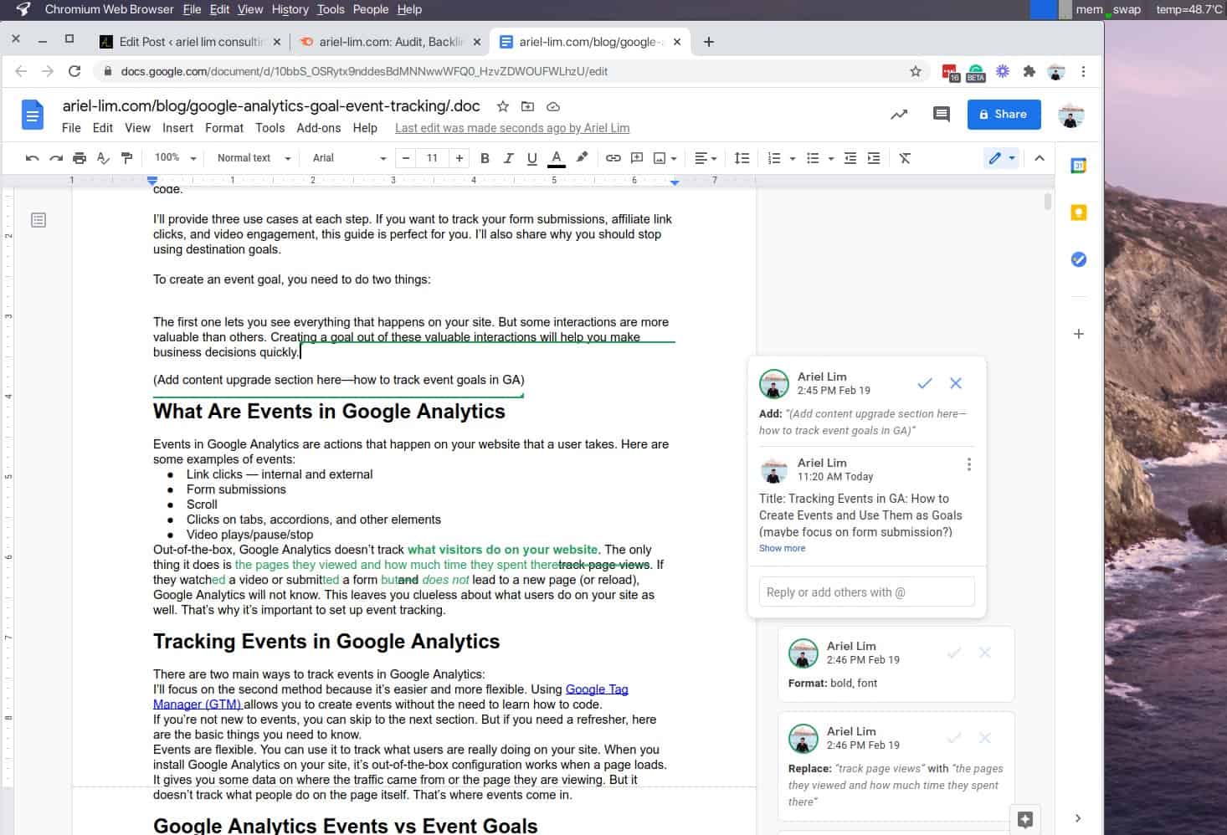Viewport: 1227px width, 835px height.
Task: Open the Normal text style dropdown
Action: 254,158
